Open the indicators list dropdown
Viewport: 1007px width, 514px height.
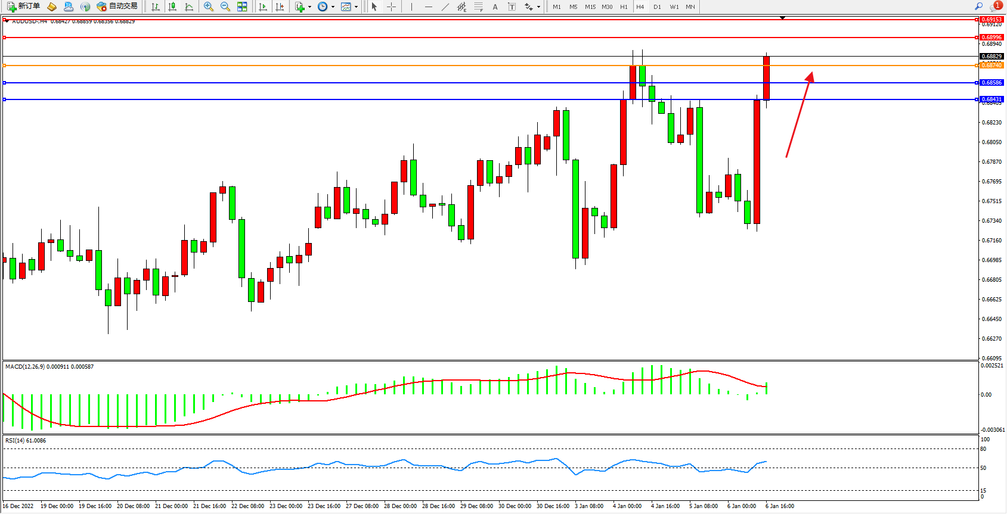(x=309, y=7)
